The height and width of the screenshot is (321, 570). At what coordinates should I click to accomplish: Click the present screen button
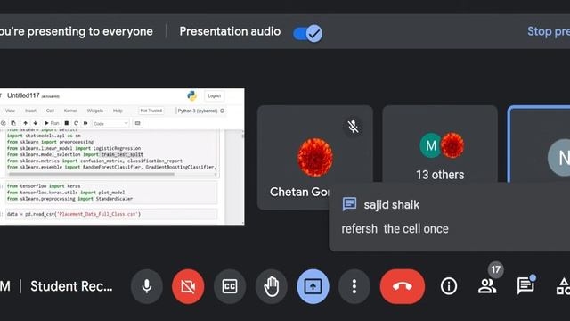[x=313, y=286]
